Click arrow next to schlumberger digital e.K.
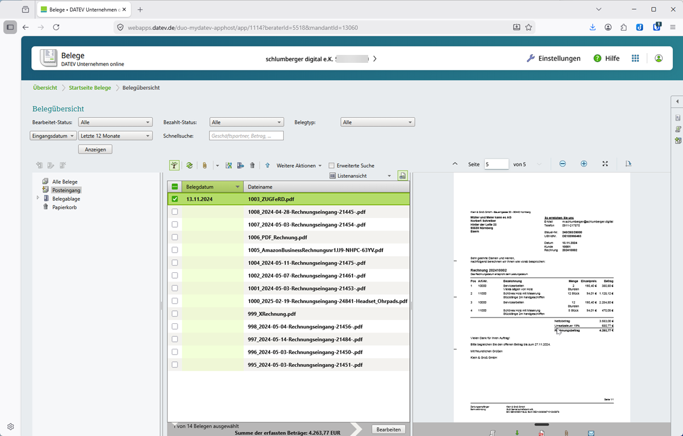The image size is (683, 436). coord(375,58)
